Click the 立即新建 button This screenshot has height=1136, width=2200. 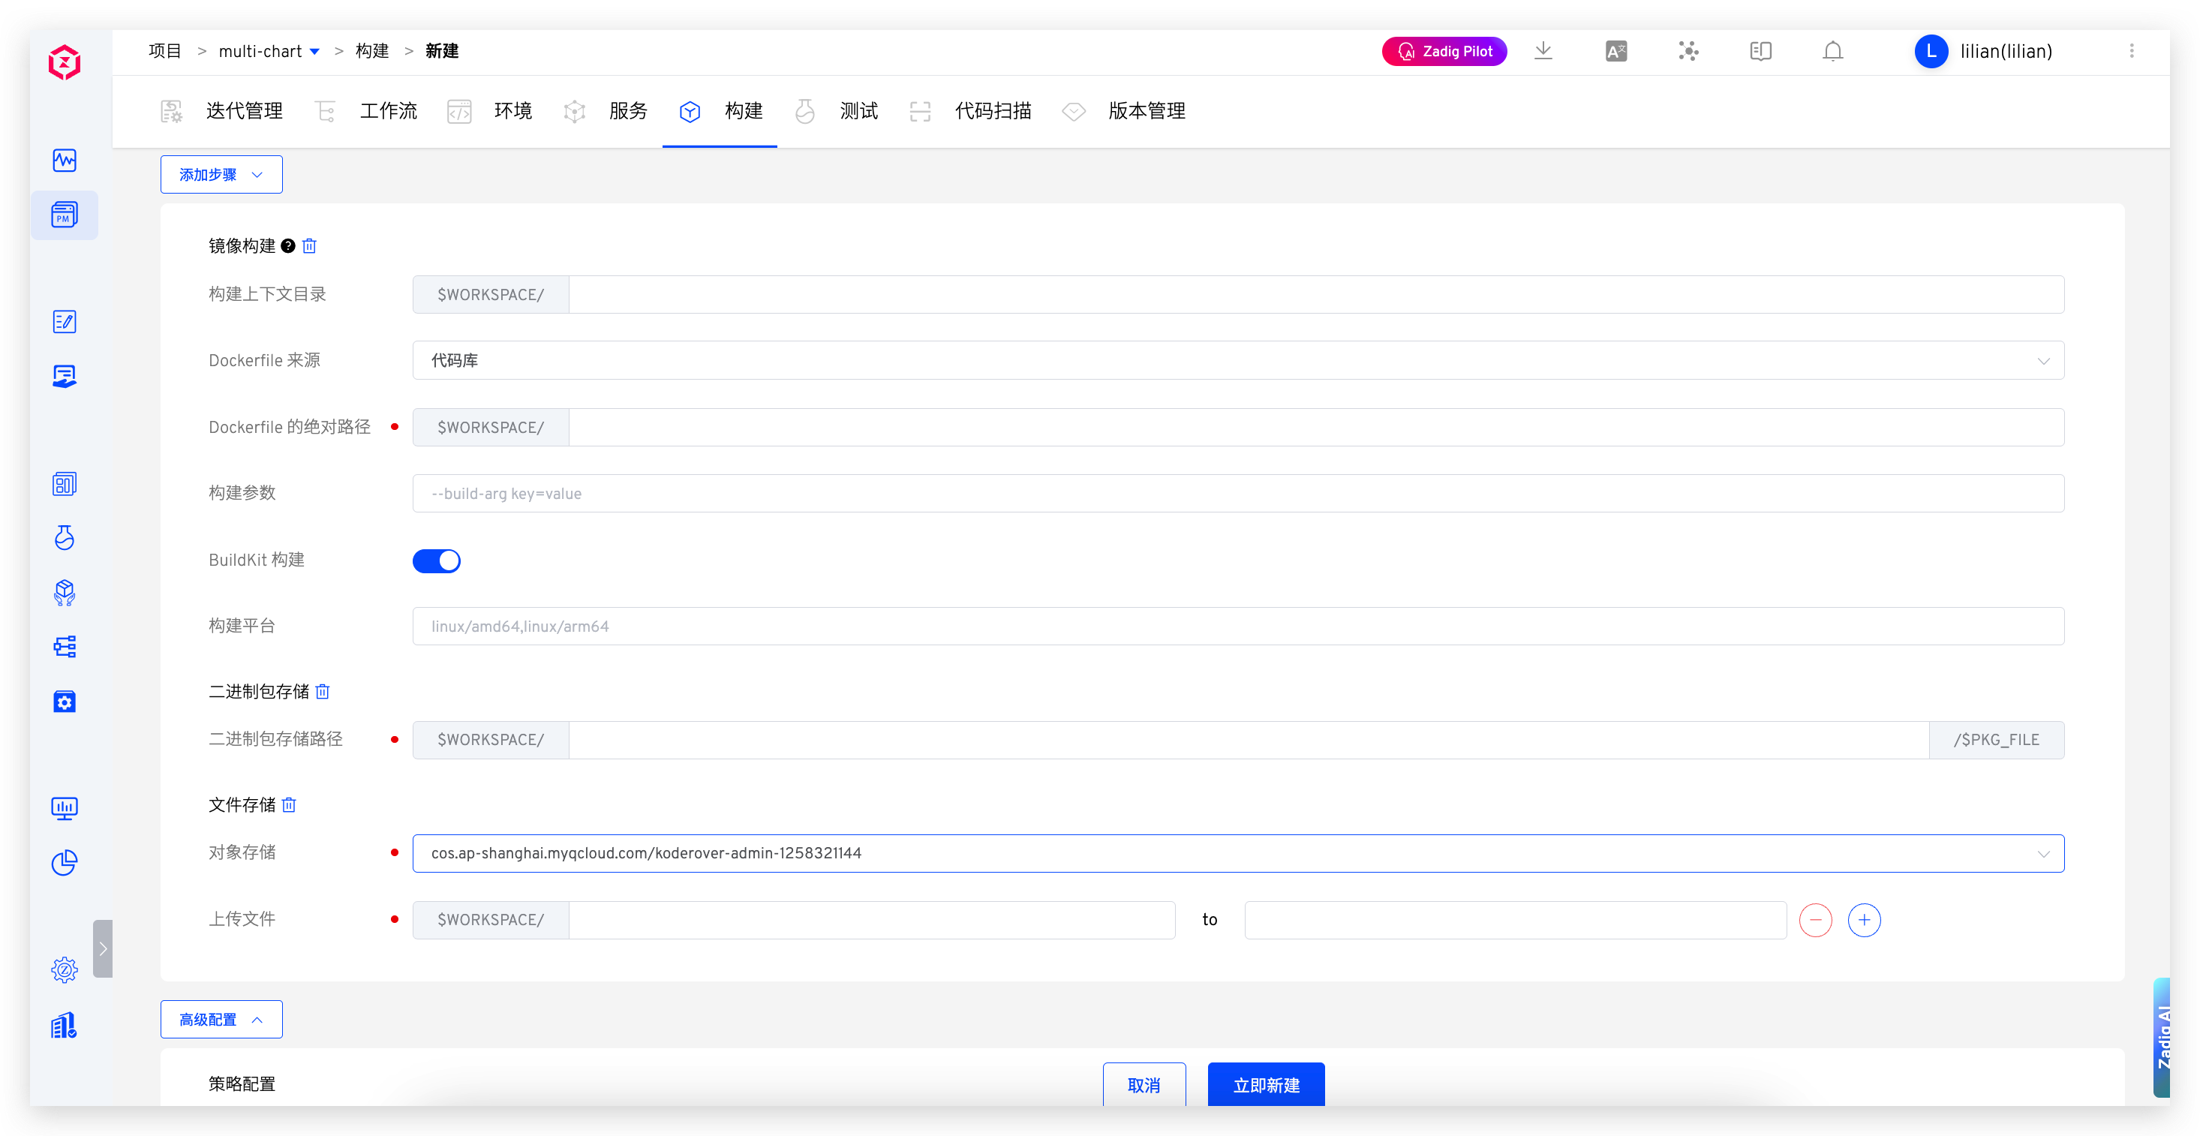tap(1266, 1085)
